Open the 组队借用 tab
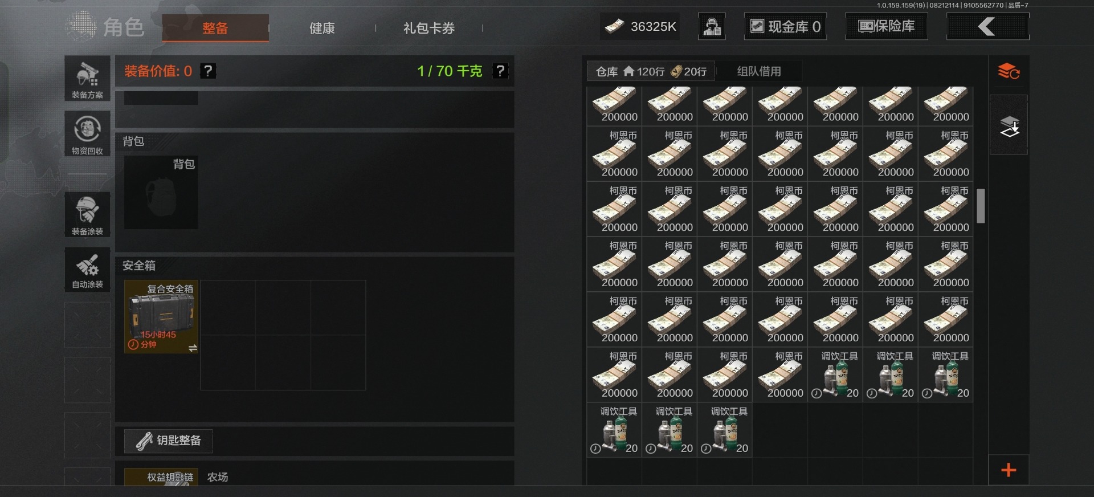 pyautogui.click(x=759, y=71)
